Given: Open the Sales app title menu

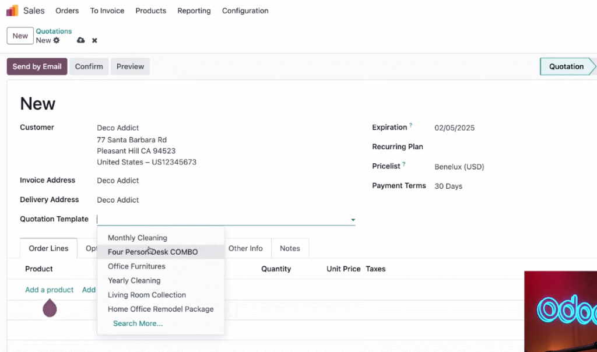Looking at the screenshot, I should (x=34, y=10).
